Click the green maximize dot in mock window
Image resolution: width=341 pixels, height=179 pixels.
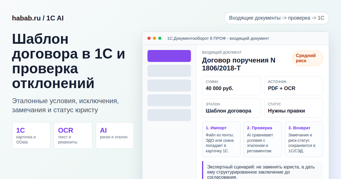click(160, 38)
